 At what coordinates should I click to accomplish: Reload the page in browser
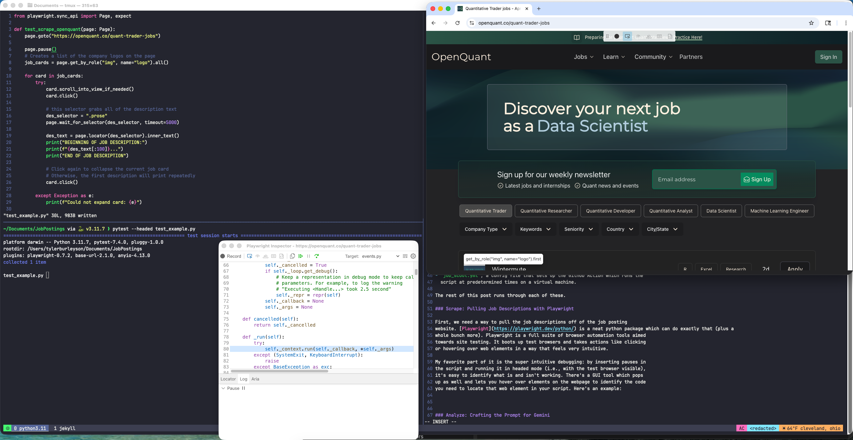[x=457, y=23]
